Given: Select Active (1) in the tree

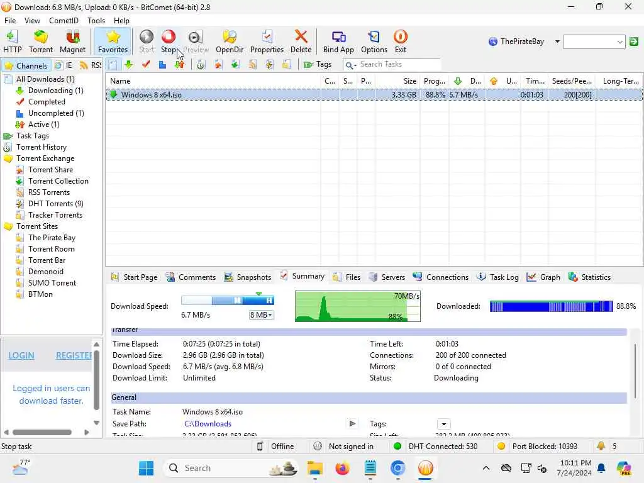Looking at the screenshot, I should [x=43, y=125].
